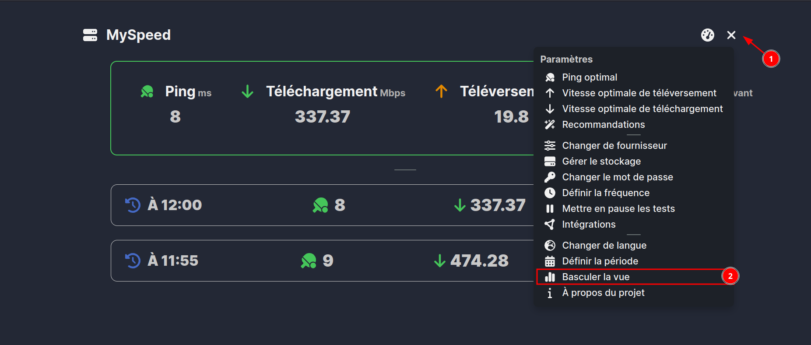The height and width of the screenshot is (345, 811).
Task: Open Ping optimal setting
Action: (x=589, y=77)
